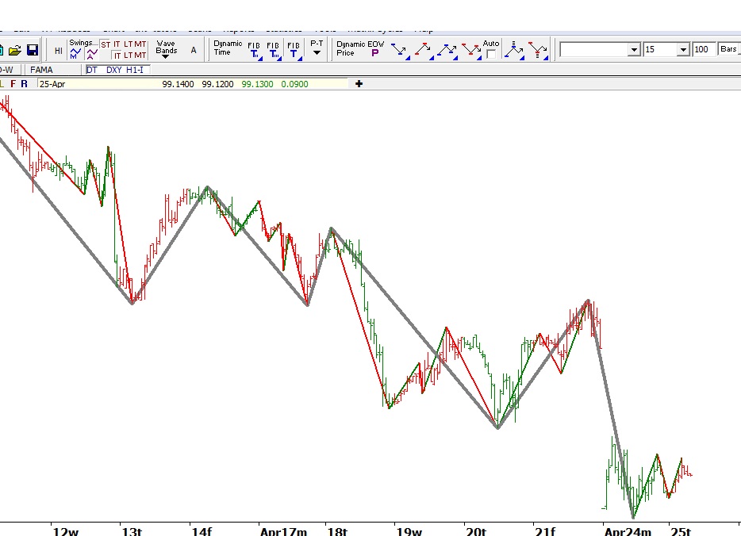
Task: Click the HI toolbar button
Action: [x=58, y=51]
